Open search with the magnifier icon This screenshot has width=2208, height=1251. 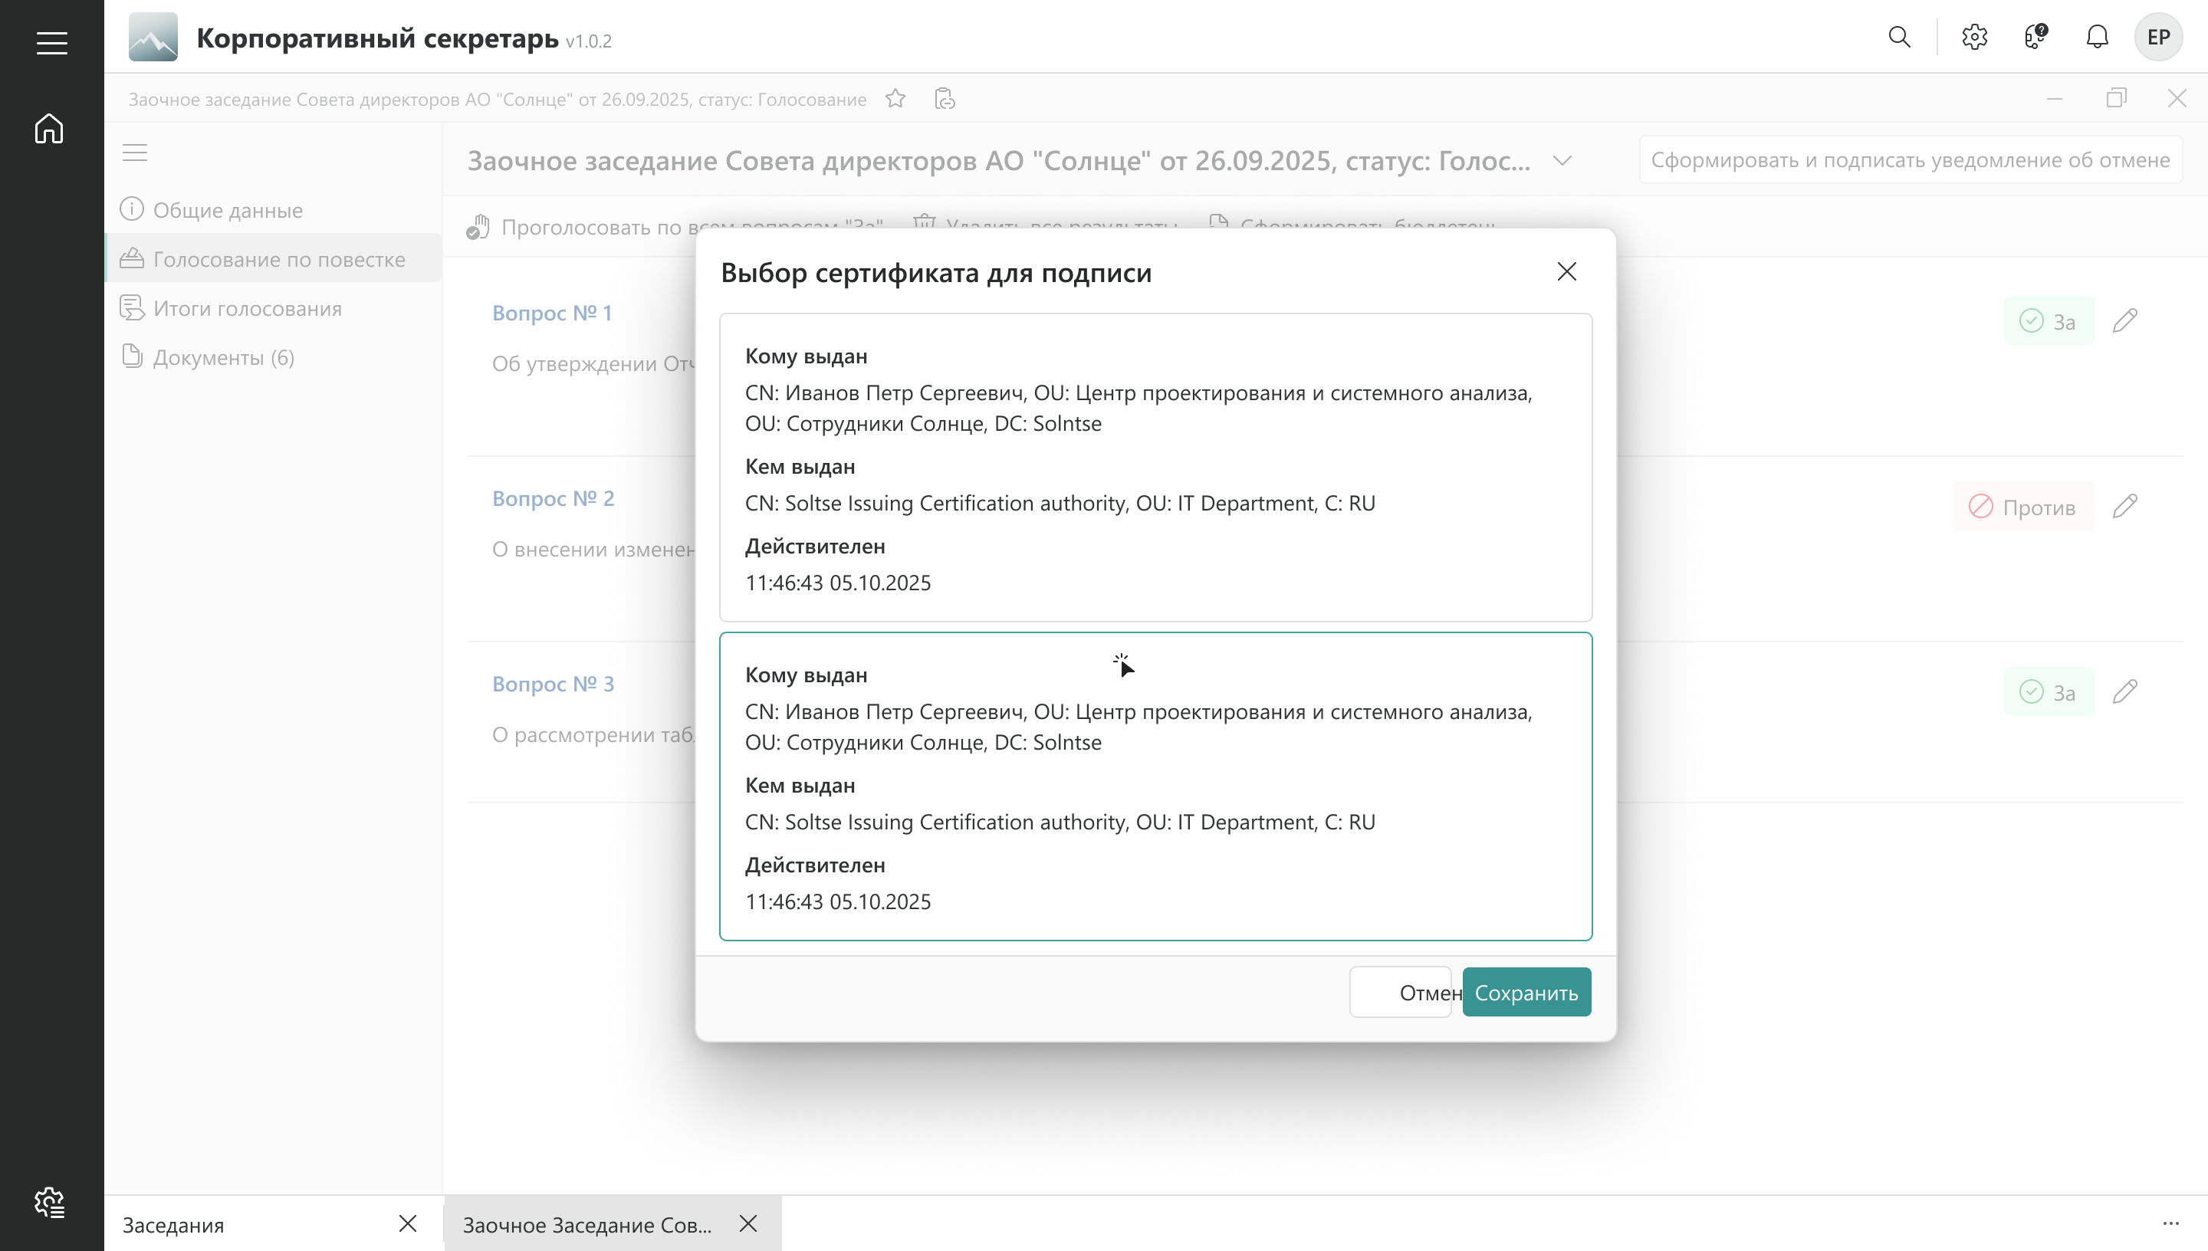[x=1899, y=37]
